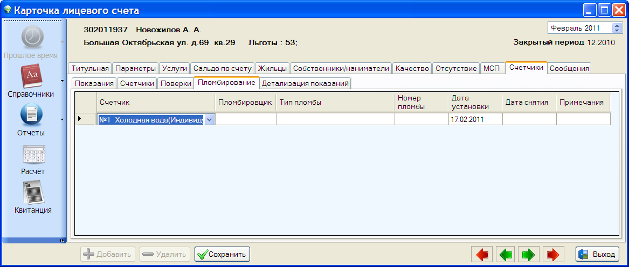Expand the Счетчик dropdown in the row
This screenshot has height=267, width=629.
click(x=209, y=120)
